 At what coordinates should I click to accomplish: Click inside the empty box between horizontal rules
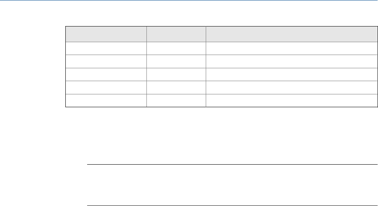tap(232, 185)
